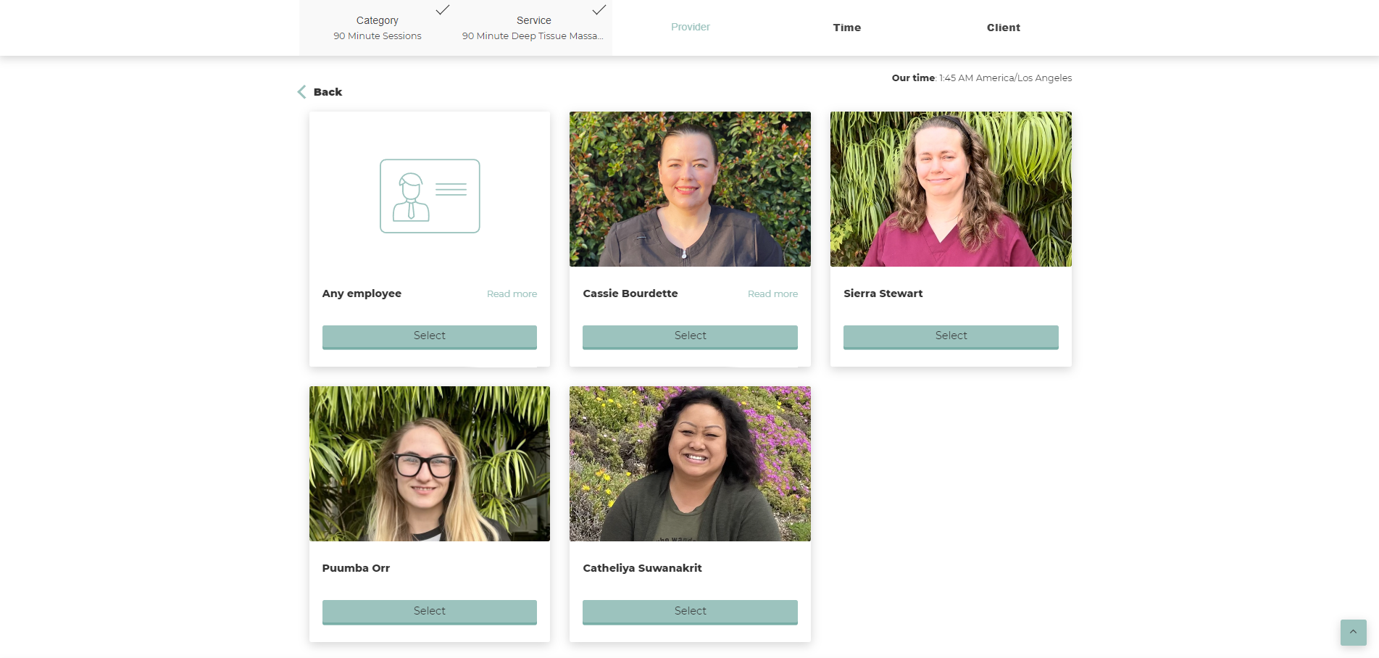Click Puumba Orr's profile photo
Image resolution: width=1379 pixels, height=658 pixels.
click(429, 464)
